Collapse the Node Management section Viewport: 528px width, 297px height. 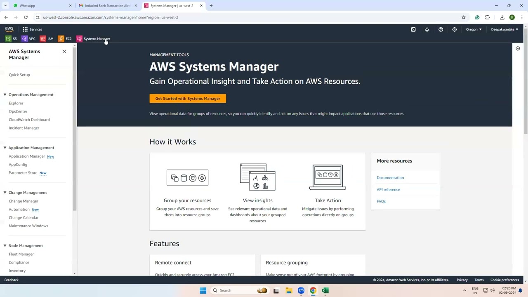(5, 246)
